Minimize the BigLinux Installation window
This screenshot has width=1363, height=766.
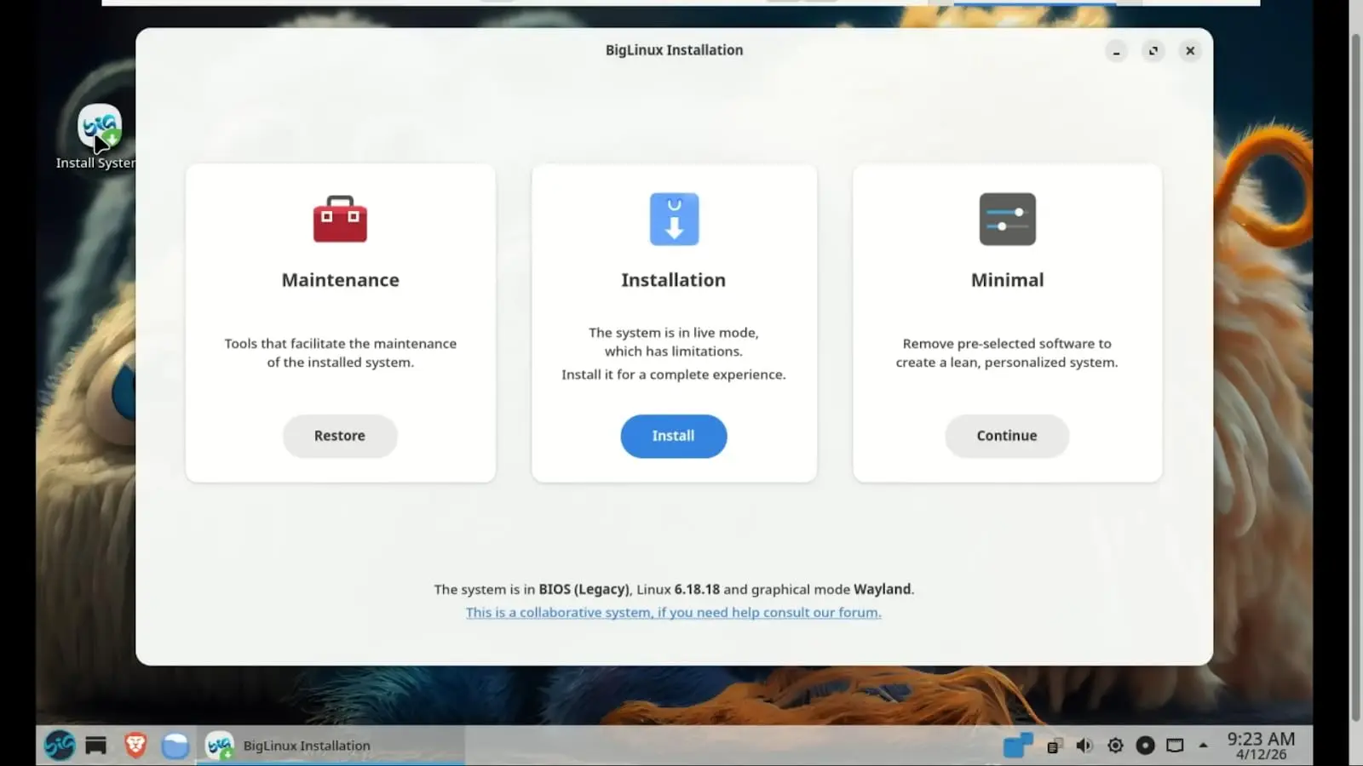point(1116,51)
